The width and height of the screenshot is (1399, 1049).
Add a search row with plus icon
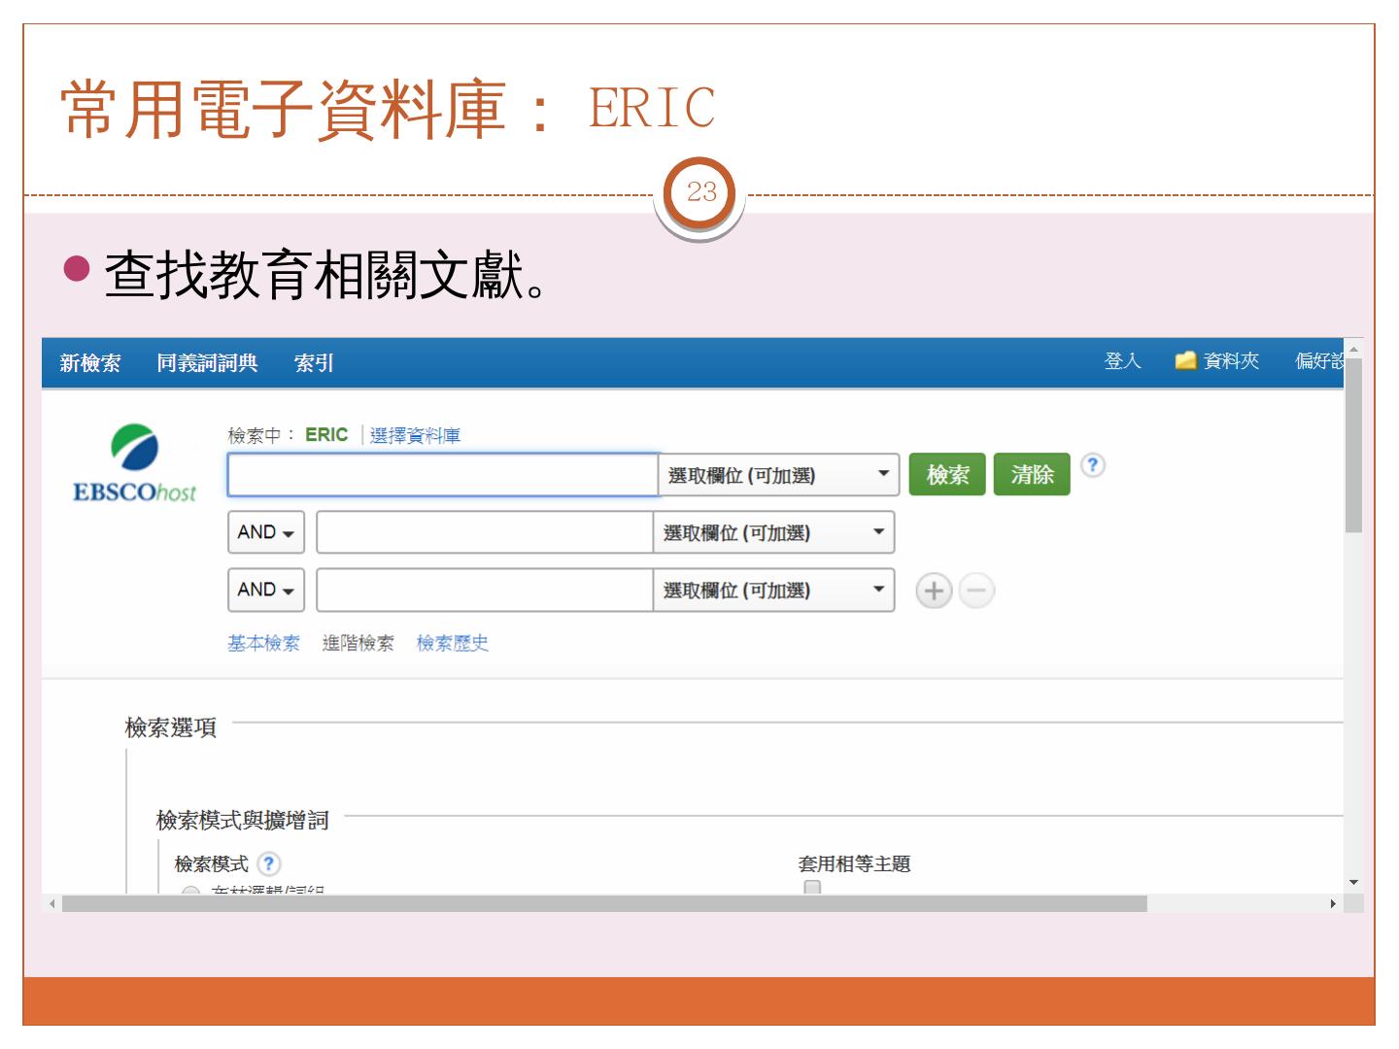click(934, 591)
